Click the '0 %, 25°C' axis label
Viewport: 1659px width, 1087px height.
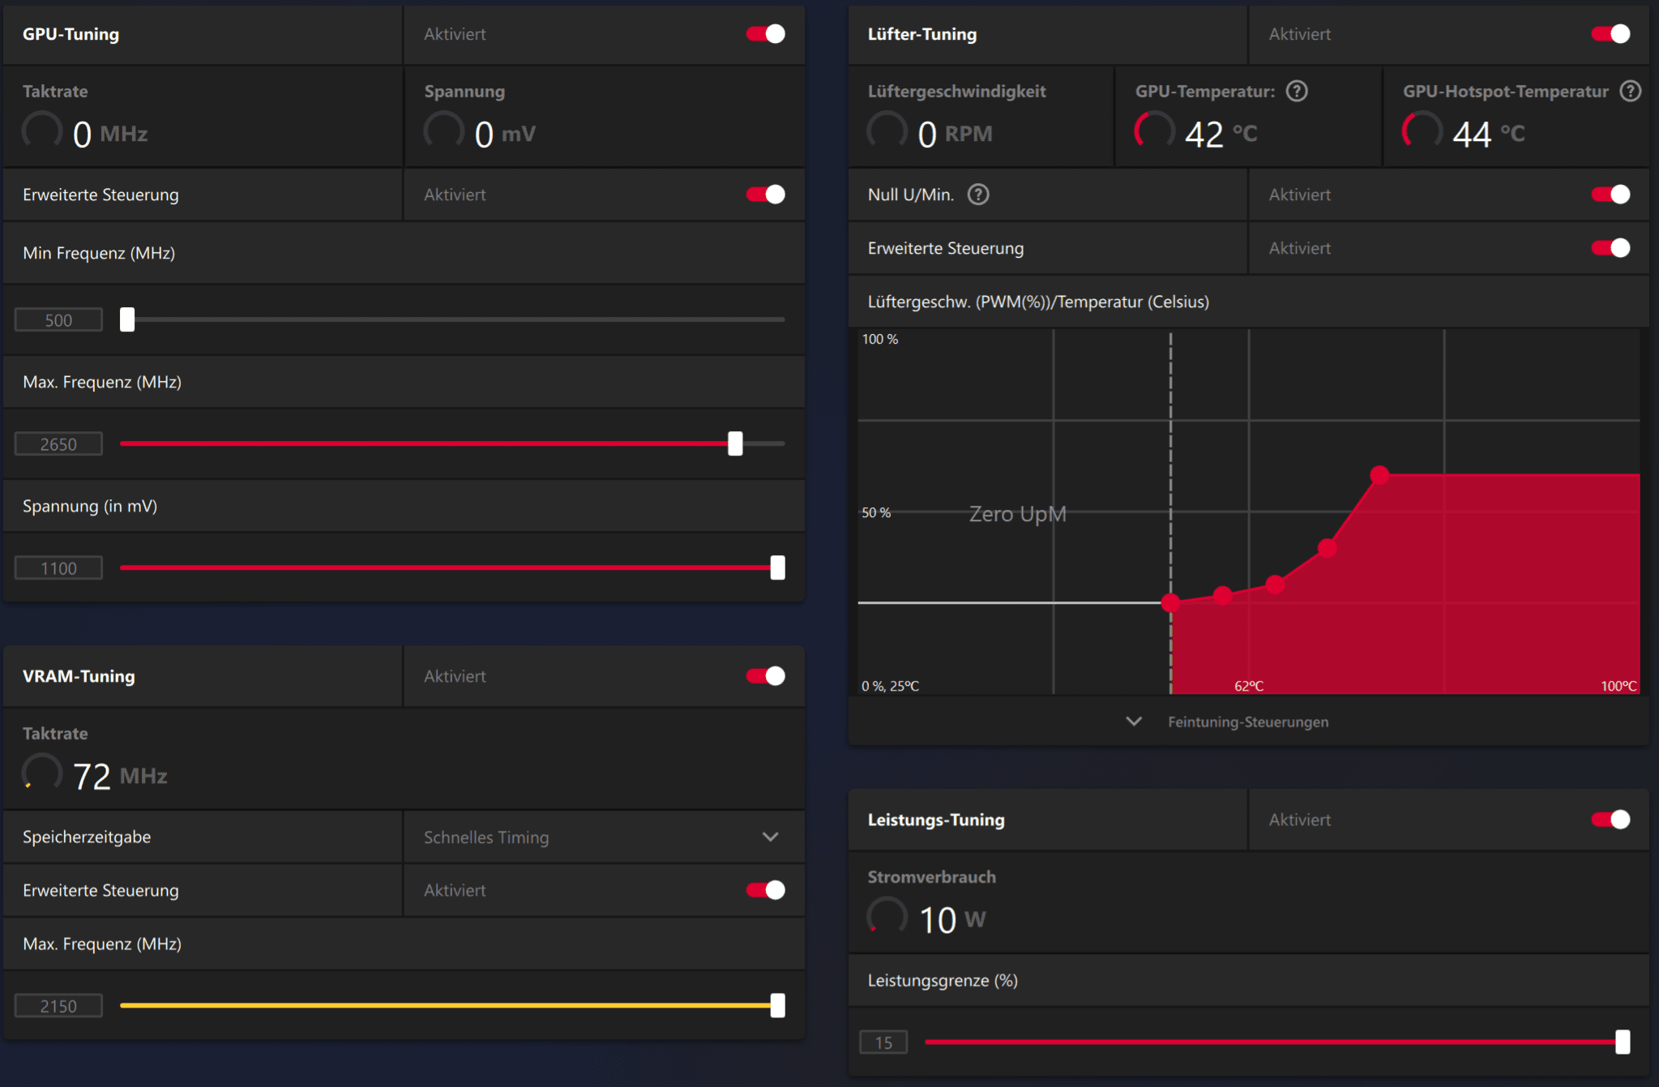coord(891,686)
